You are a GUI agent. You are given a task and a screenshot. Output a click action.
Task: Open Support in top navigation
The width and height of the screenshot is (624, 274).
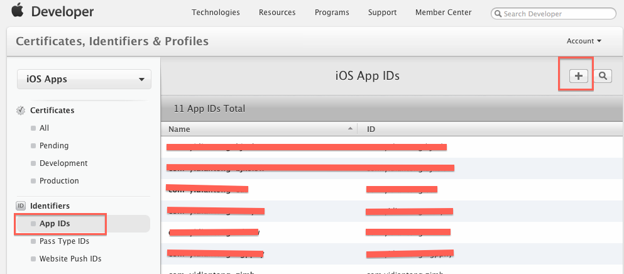[382, 13]
